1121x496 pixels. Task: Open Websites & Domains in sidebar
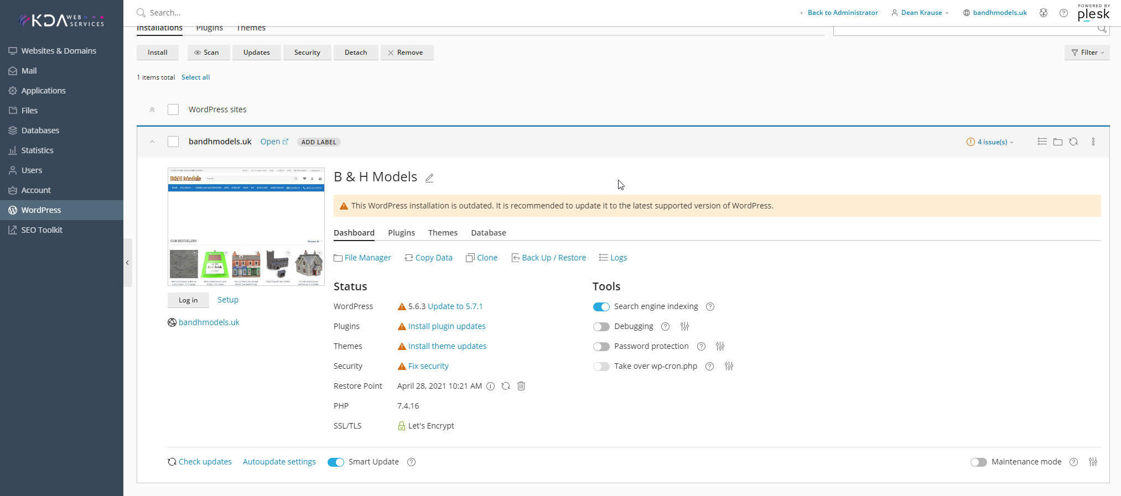[61, 51]
